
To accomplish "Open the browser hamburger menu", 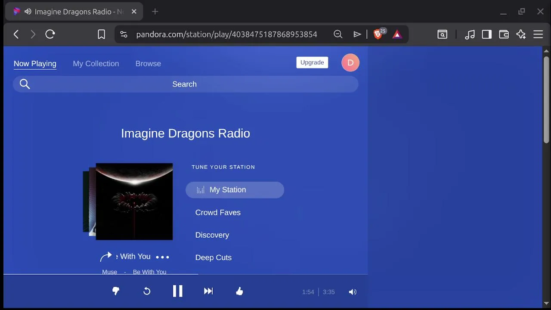I will [539, 34].
